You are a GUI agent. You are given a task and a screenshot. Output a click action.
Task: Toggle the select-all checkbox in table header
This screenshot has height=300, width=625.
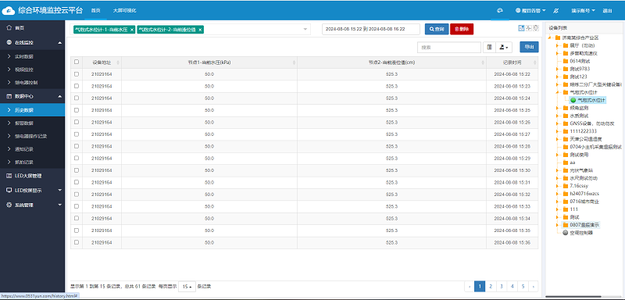tap(77, 62)
